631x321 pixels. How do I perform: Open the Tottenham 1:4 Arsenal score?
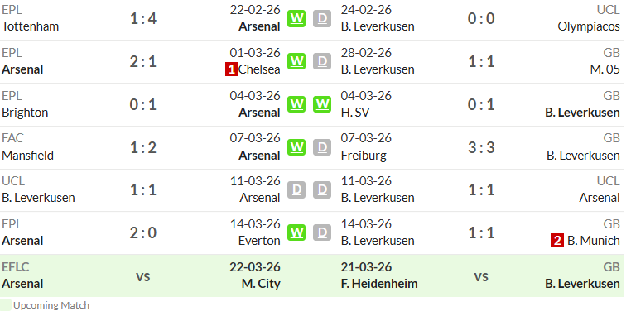143,18
